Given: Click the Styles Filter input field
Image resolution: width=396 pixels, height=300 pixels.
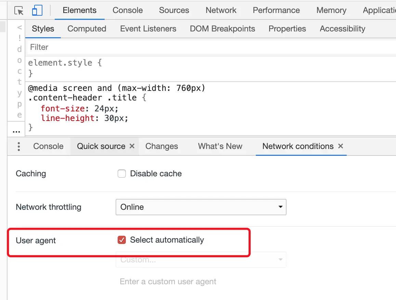Looking at the screenshot, I should pyautogui.click(x=205, y=47).
